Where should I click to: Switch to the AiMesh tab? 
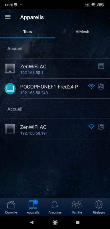(82, 32)
